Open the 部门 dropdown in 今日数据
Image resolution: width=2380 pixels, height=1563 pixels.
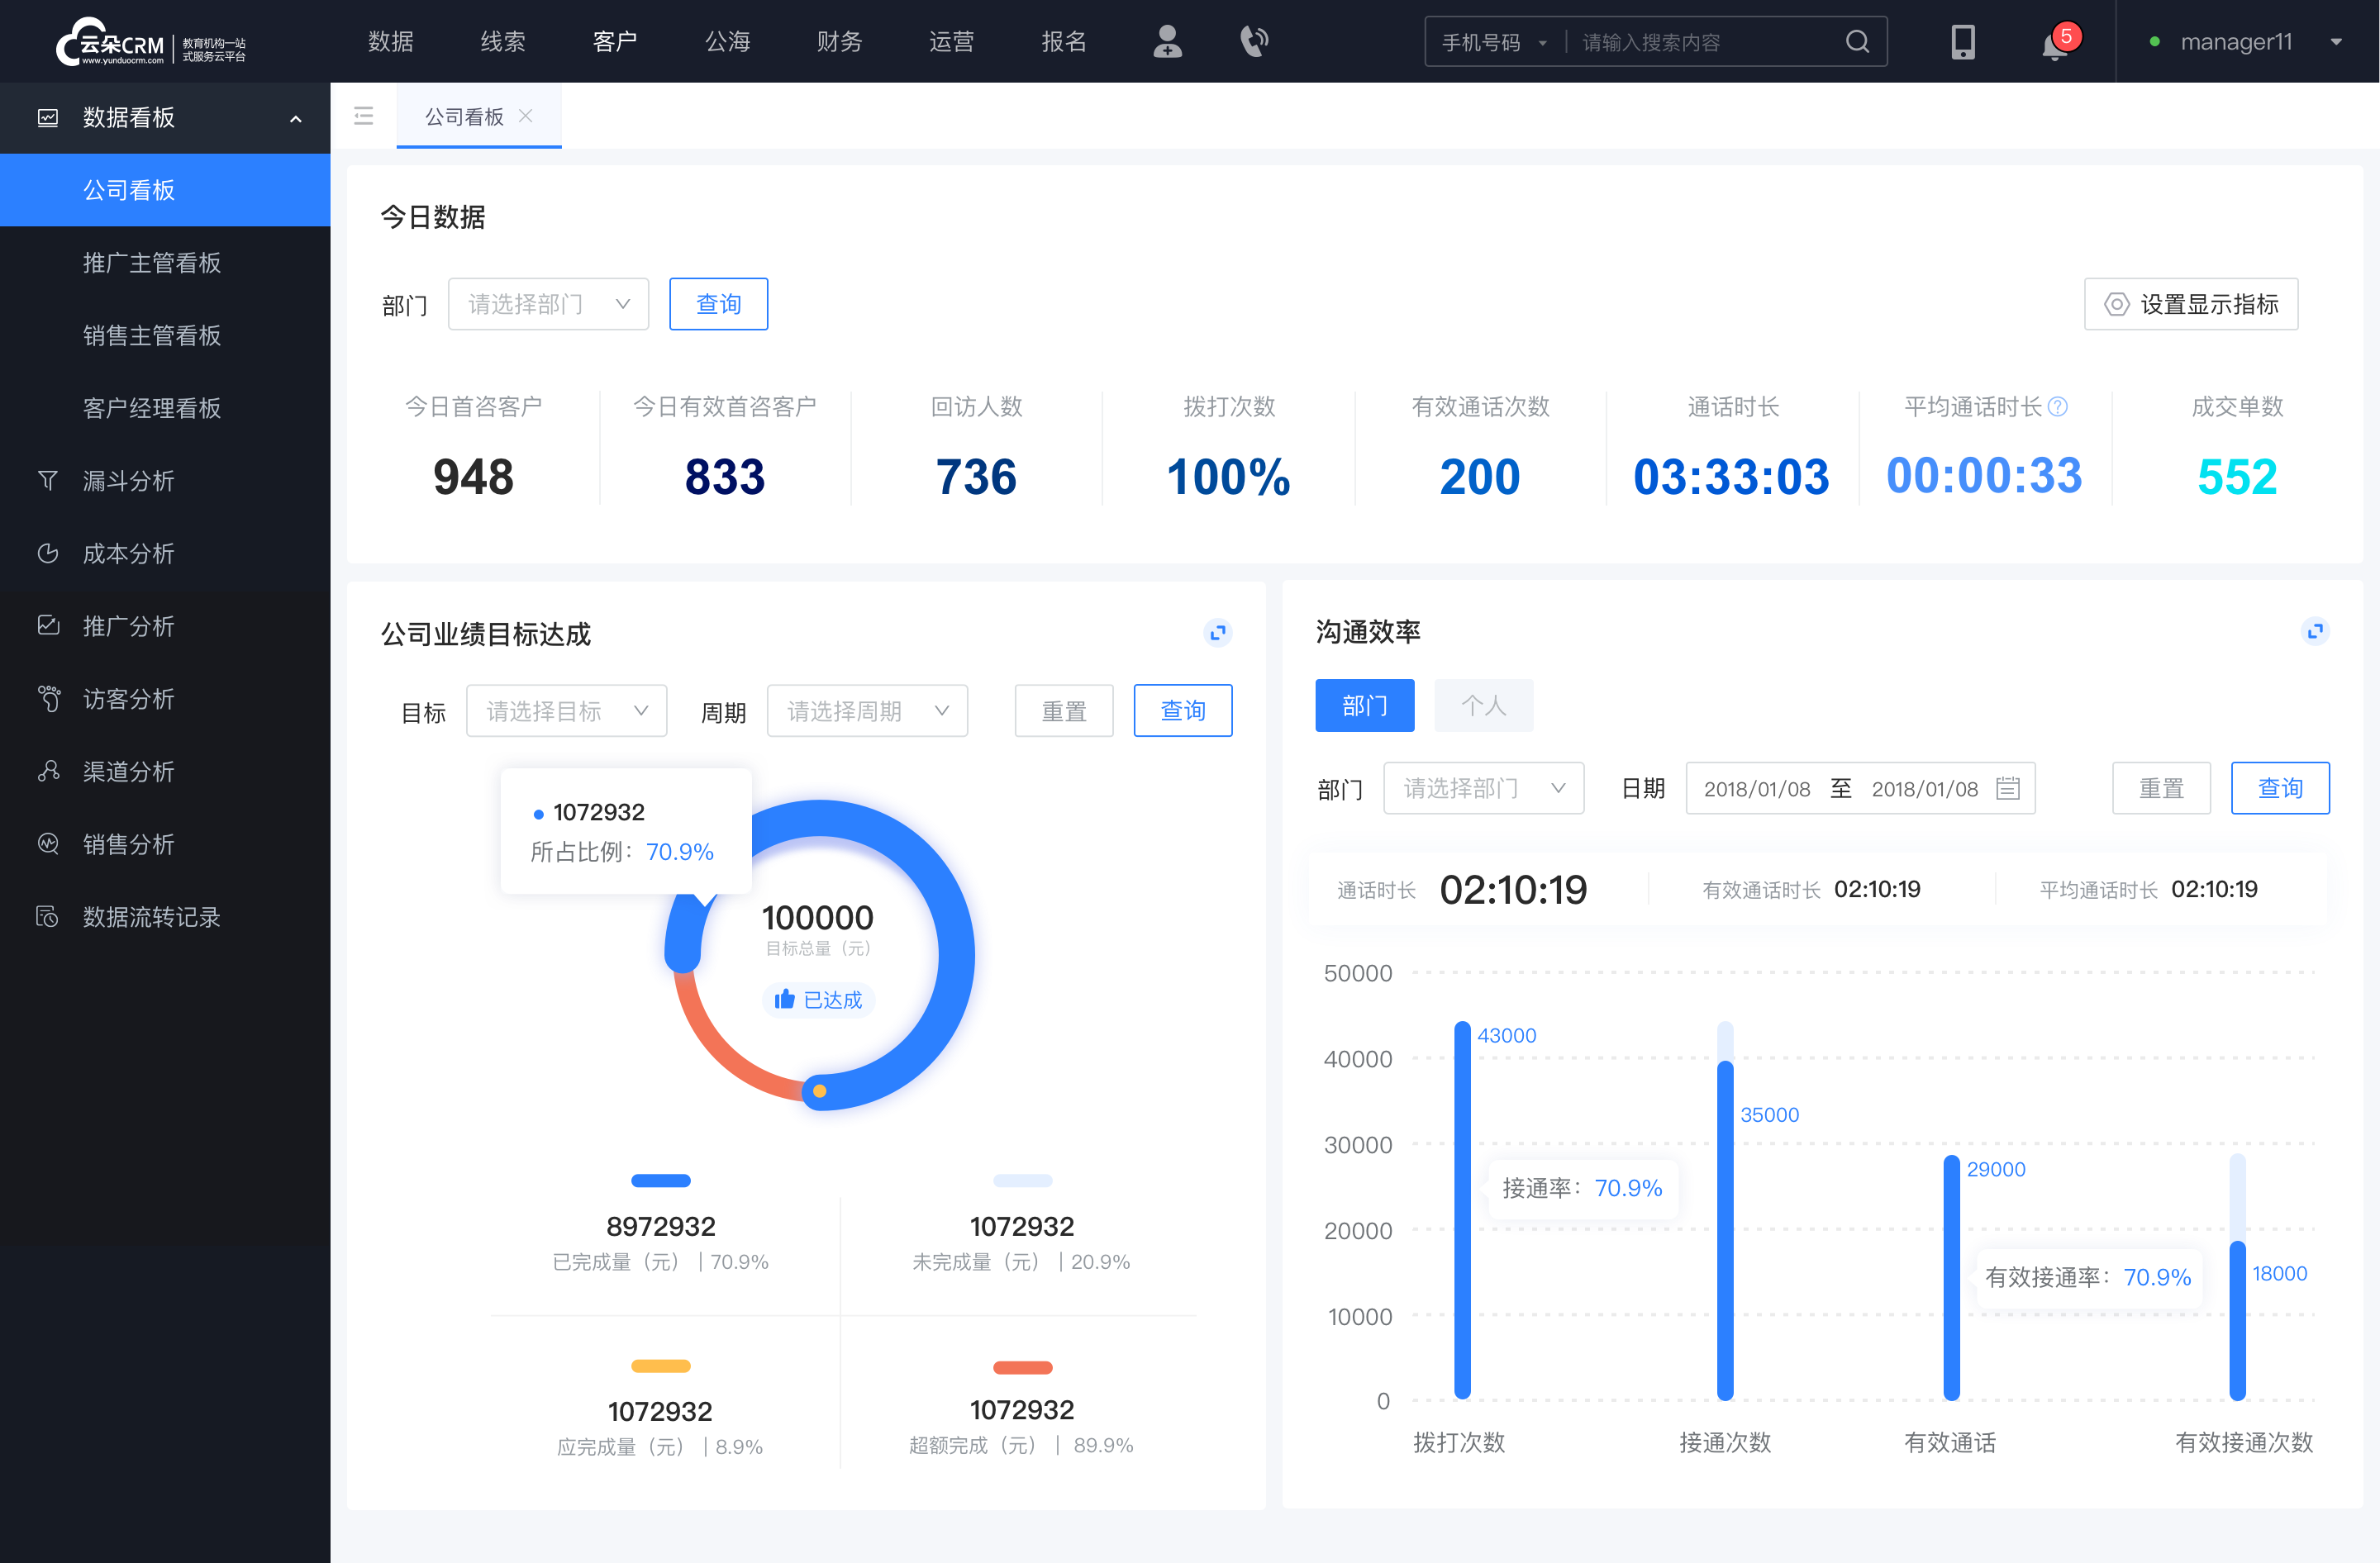click(x=545, y=302)
